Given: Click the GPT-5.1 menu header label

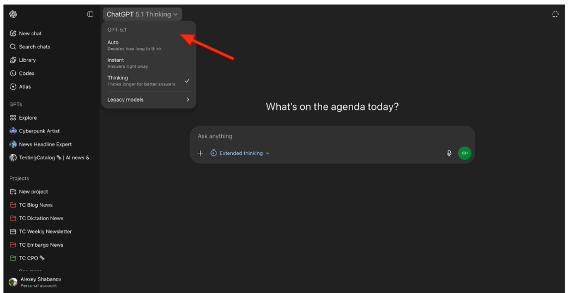Looking at the screenshot, I should (117, 30).
